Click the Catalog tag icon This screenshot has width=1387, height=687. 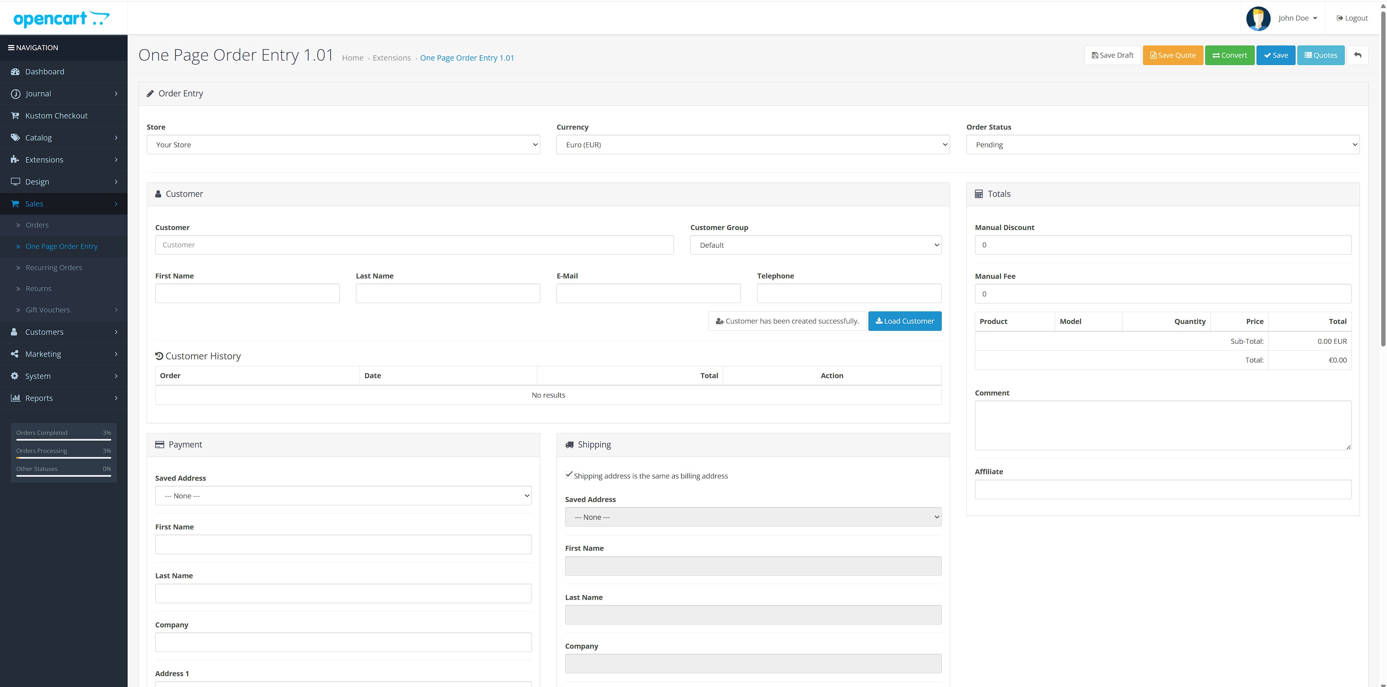(x=15, y=137)
